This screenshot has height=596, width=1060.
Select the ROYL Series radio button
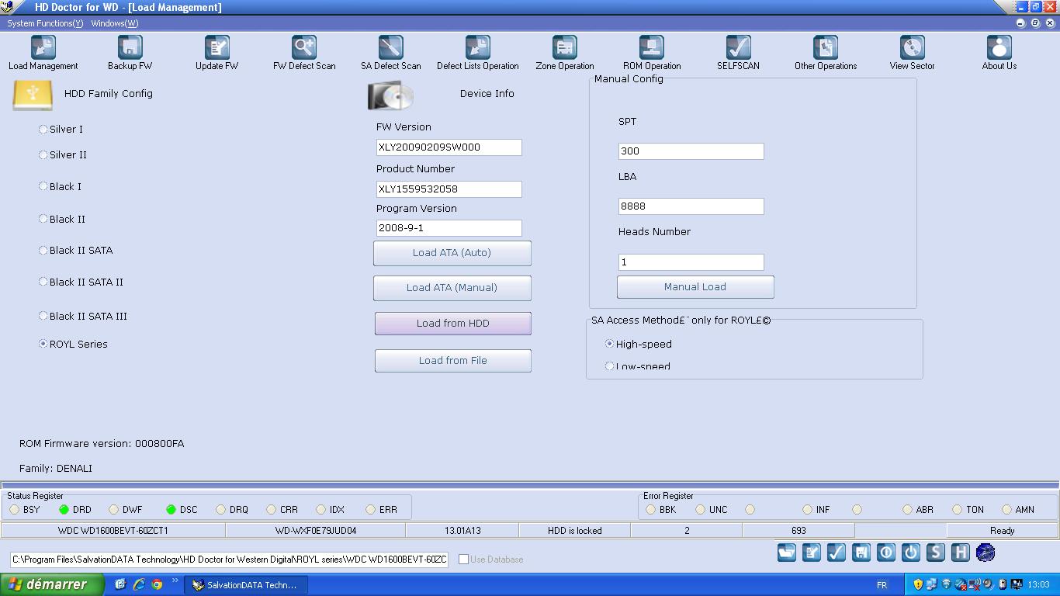(x=43, y=344)
